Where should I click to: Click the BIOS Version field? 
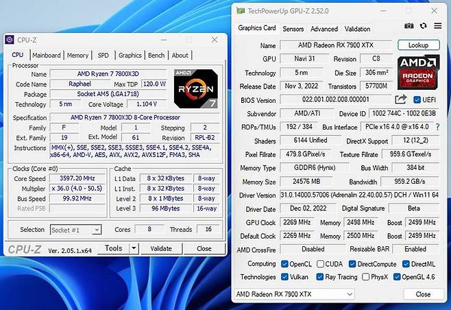point(336,99)
